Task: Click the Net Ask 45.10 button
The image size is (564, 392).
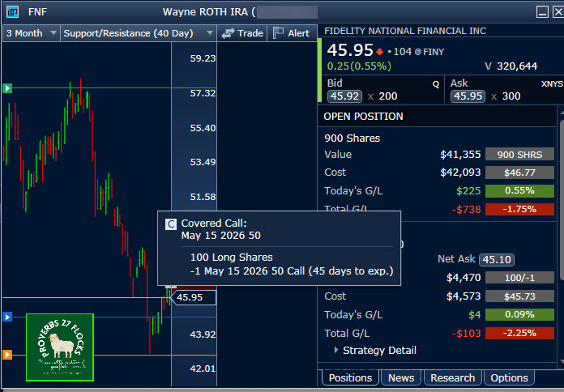Action: [x=496, y=259]
